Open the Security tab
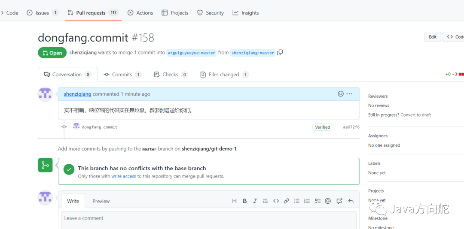 [211, 13]
